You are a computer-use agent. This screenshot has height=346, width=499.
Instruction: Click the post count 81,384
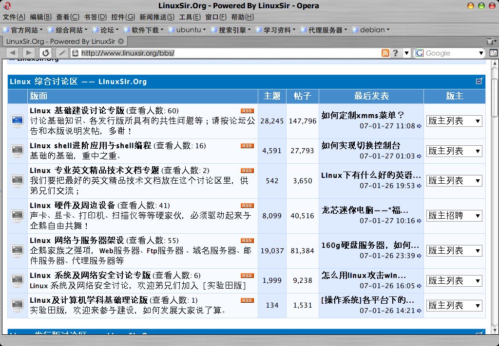[302, 251]
